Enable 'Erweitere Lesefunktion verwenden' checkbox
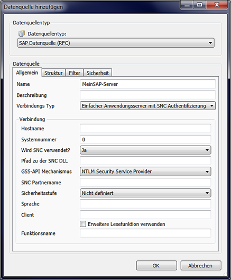This screenshot has width=231, height=280. point(83,224)
